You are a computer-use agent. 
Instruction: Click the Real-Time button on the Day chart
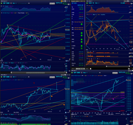(x=115, y=73)
